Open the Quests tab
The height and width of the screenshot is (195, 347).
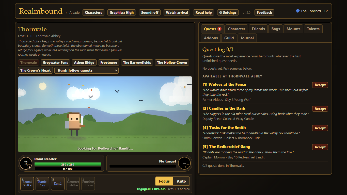coord(213,29)
